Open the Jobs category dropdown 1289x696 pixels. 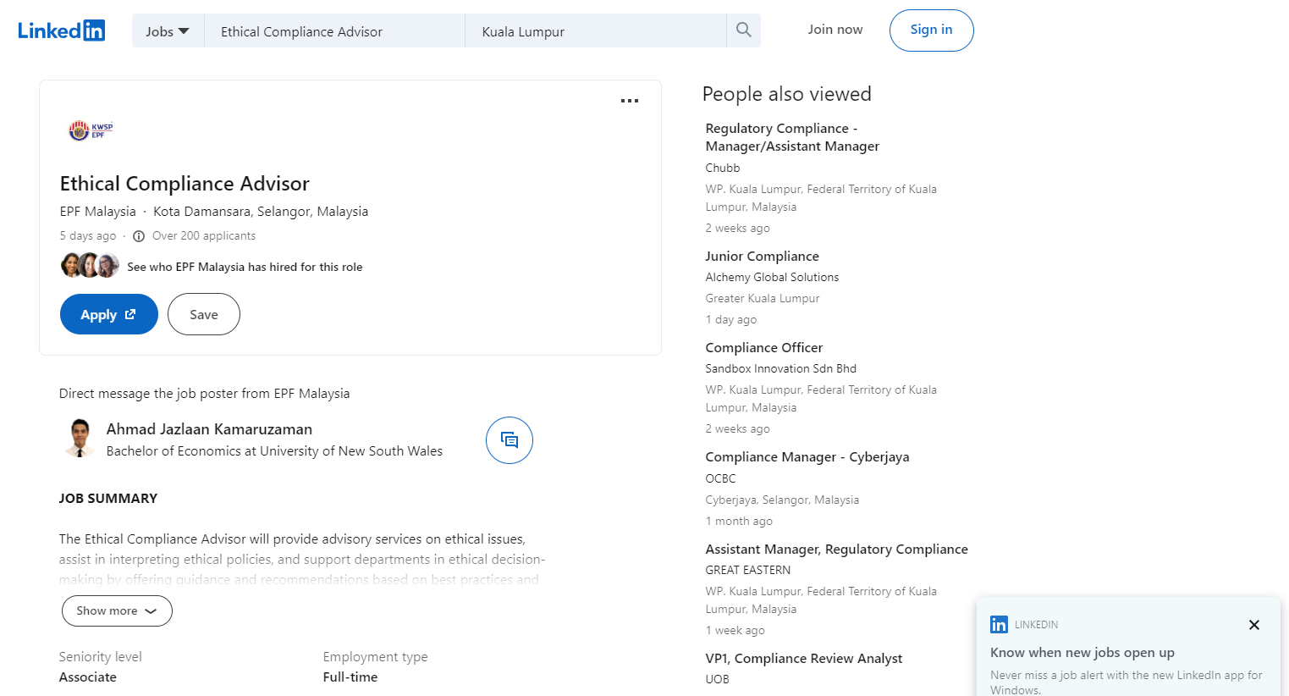[x=168, y=31]
